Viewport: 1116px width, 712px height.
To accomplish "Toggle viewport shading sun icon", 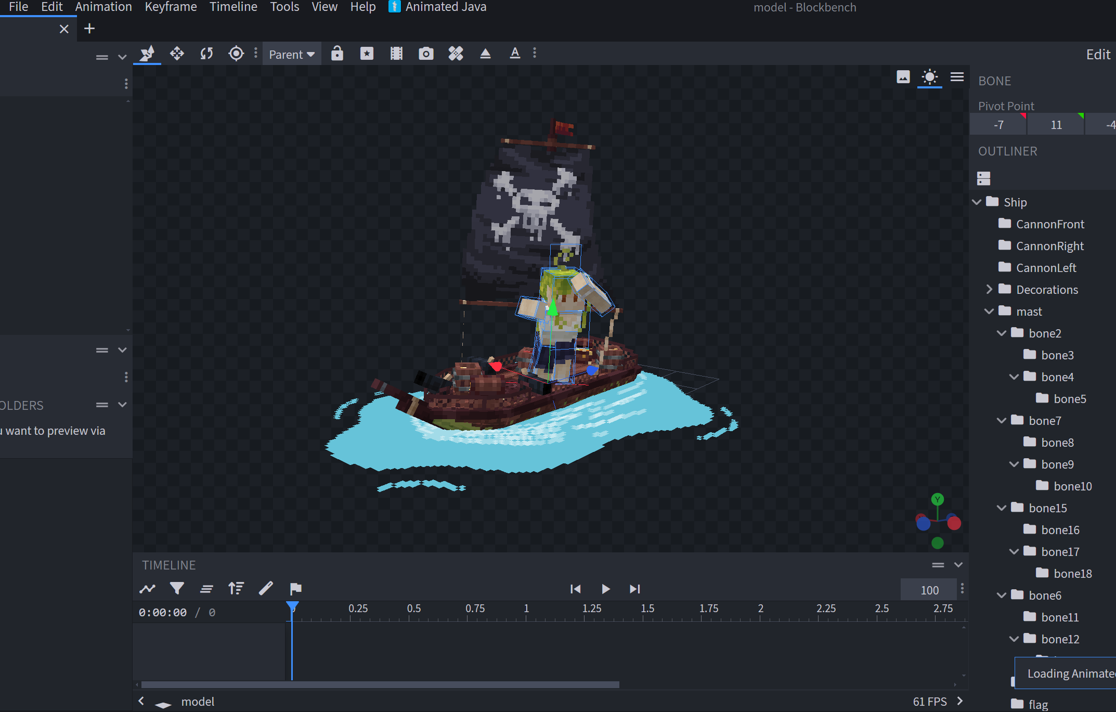I will tap(929, 77).
